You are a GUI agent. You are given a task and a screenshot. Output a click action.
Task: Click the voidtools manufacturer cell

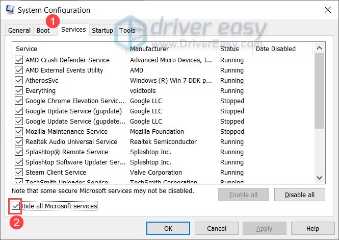[143, 90]
